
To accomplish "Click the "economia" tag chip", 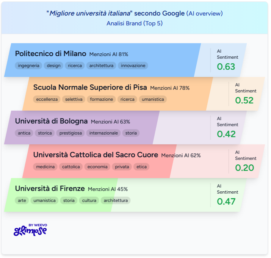I will (x=97, y=167).
